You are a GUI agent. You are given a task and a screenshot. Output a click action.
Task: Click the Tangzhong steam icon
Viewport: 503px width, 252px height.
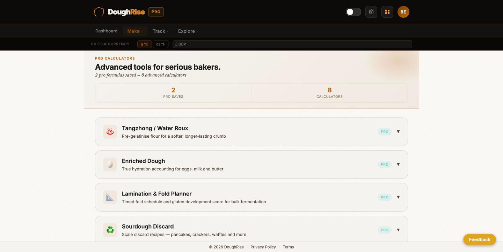point(110,132)
